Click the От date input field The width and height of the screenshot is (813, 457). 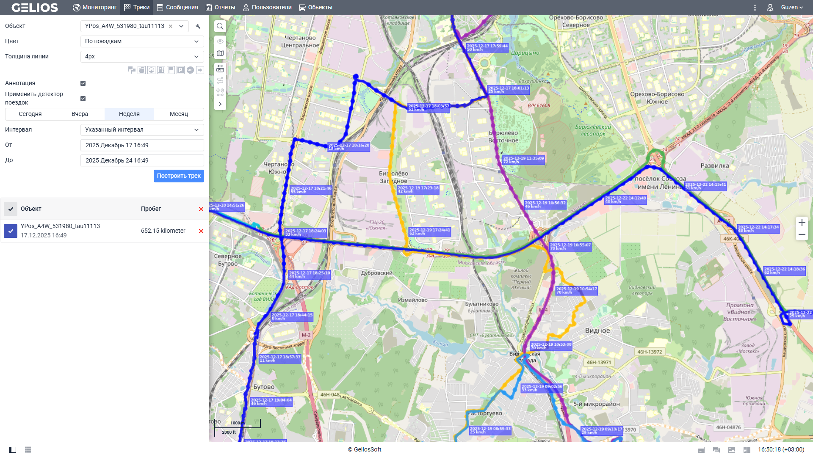(142, 145)
